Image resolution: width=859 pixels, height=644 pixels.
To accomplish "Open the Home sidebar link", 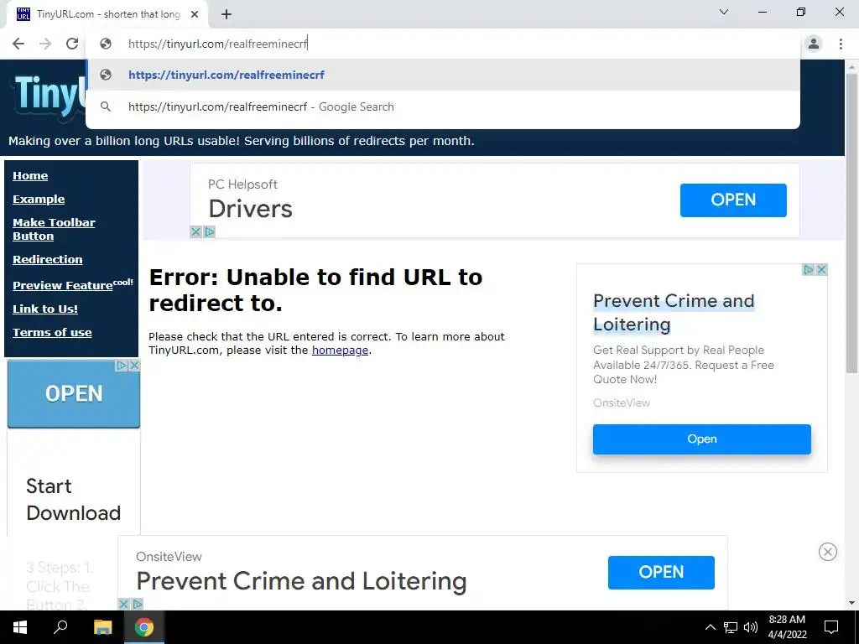I will [x=30, y=176].
